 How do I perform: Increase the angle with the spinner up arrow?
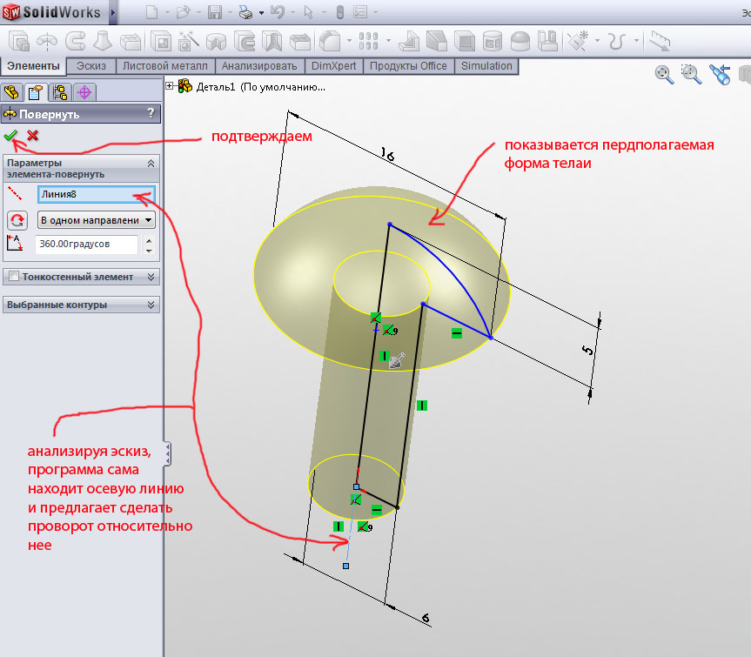pos(148,240)
